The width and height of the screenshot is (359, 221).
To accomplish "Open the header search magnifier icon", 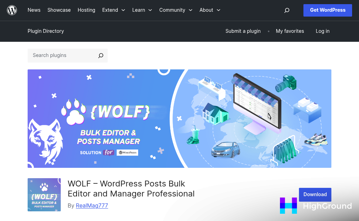I will 287,10.
